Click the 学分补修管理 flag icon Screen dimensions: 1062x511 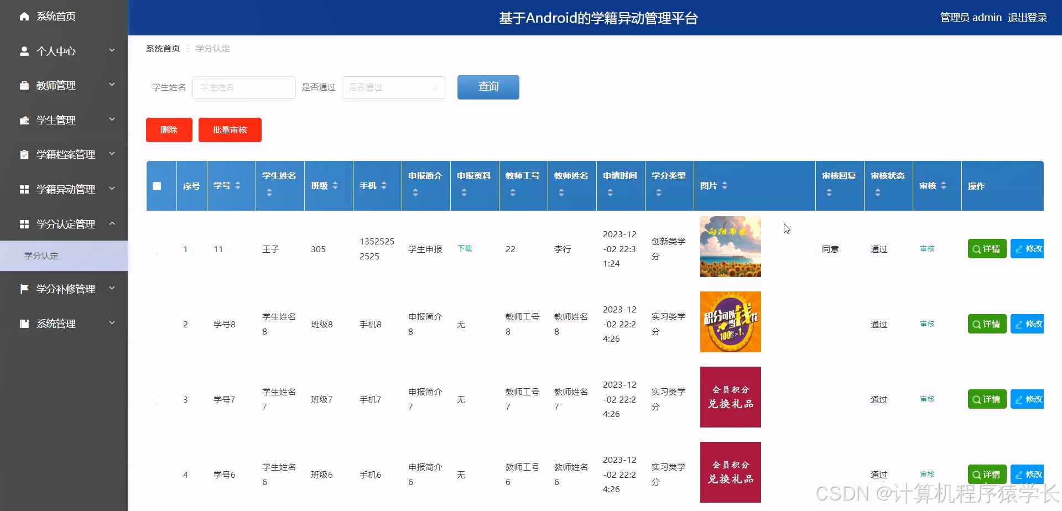[23, 288]
